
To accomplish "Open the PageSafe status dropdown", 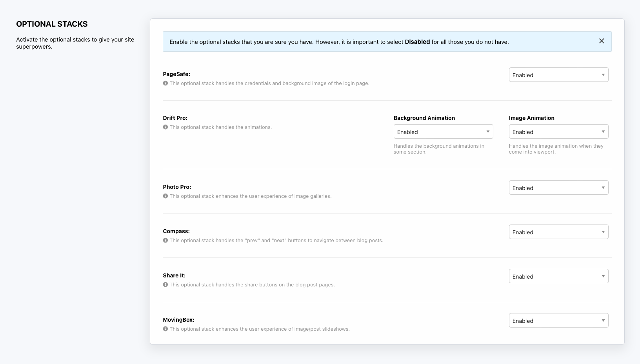I will pos(558,75).
